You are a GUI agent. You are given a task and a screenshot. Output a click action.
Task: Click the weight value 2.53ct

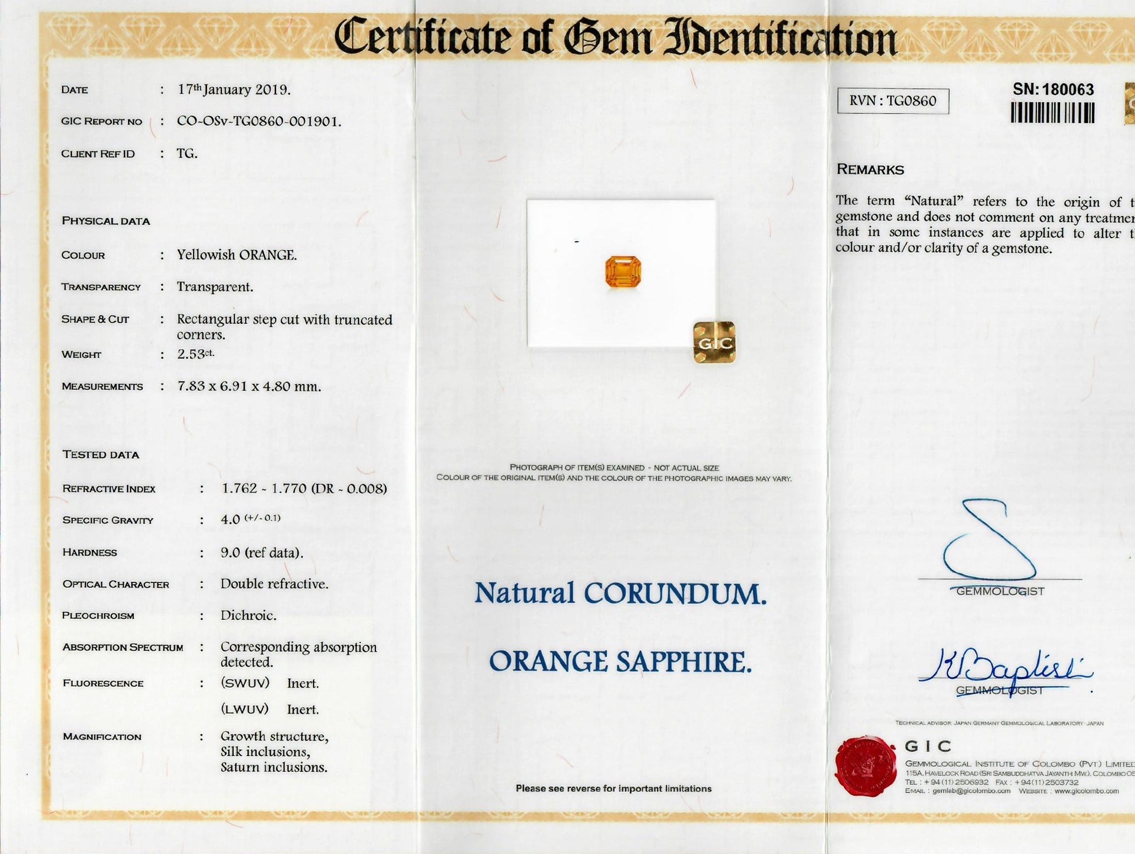pyautogui.click(x=195, y=354)
